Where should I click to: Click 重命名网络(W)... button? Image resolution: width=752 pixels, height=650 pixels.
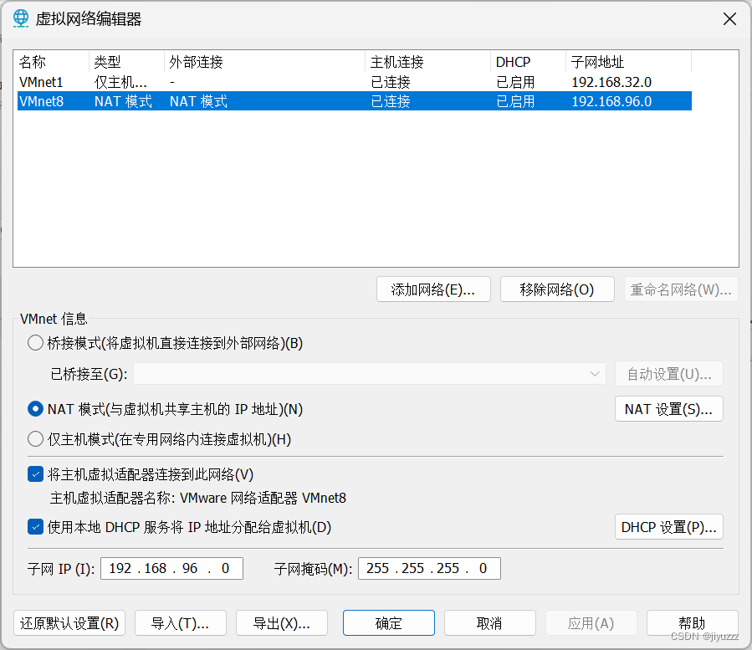[x=681, y=289]
